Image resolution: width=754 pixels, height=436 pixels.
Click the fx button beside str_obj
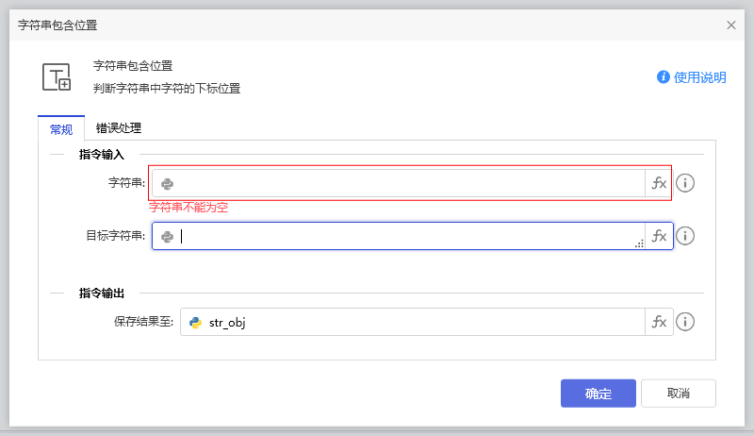(659, 322)
